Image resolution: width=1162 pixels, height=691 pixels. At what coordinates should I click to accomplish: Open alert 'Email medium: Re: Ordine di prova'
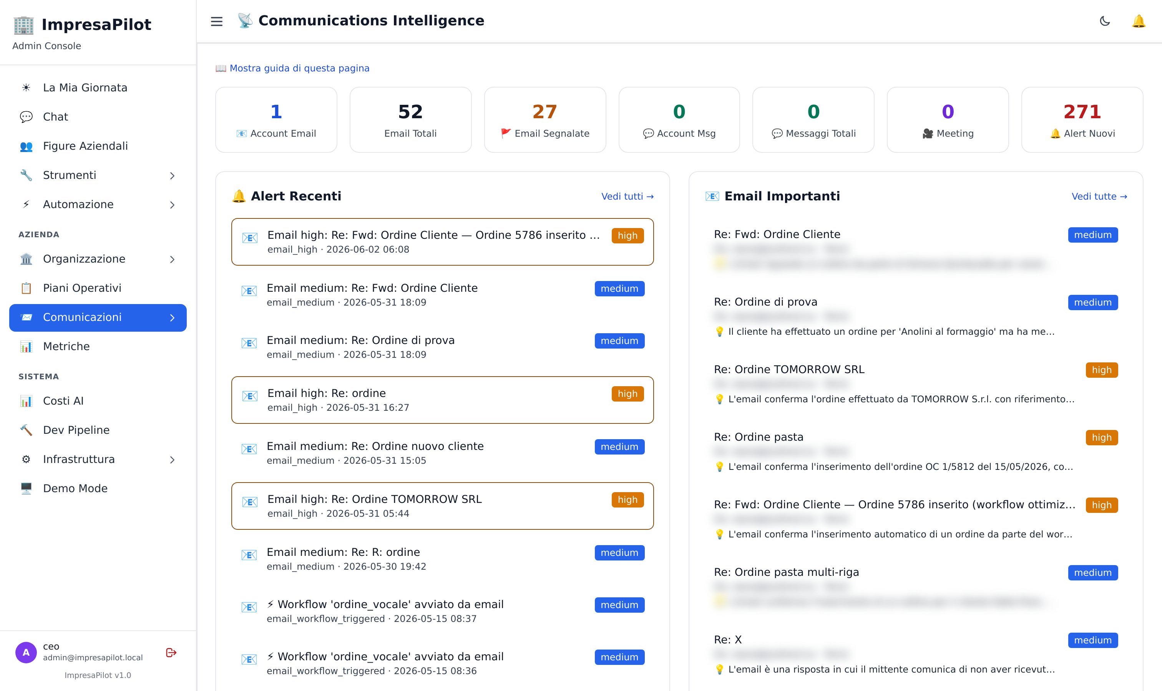pos(442,347)
